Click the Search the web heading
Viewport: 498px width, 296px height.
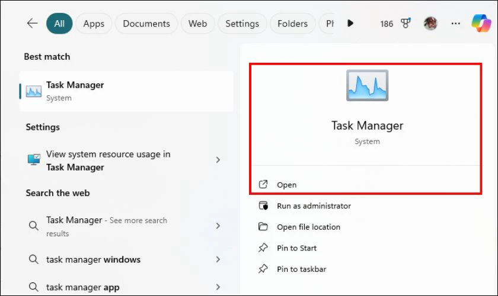pos(58,193)
